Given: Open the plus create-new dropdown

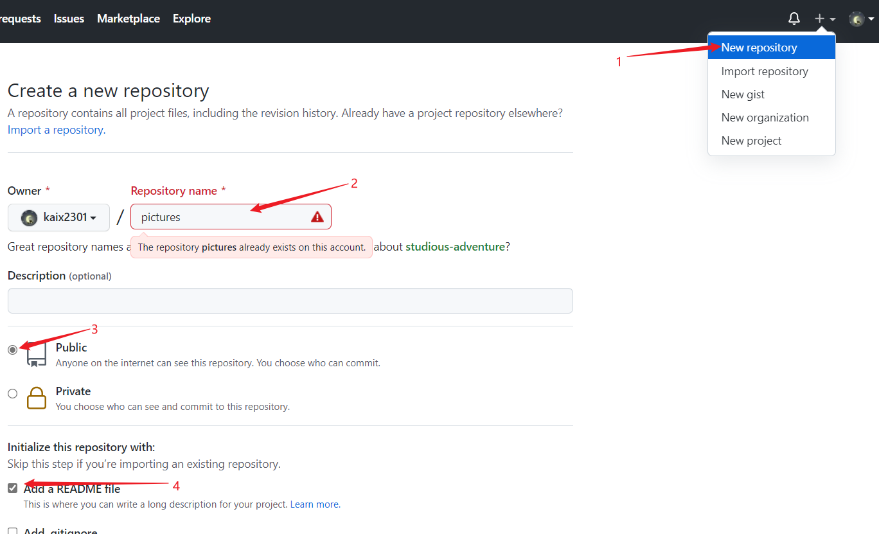Looking at the screenshot, I should pos(825,19).
